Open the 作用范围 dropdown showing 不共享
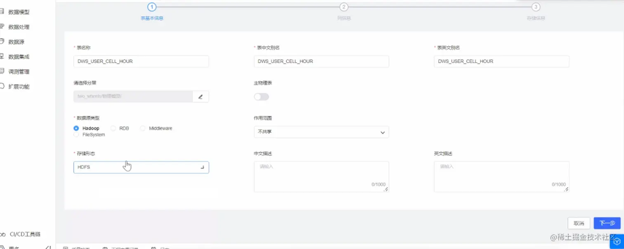The image size is (624, 249). (321, 132)
